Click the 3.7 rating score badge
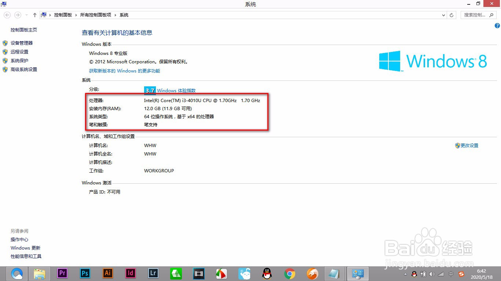 pos(150,90)
